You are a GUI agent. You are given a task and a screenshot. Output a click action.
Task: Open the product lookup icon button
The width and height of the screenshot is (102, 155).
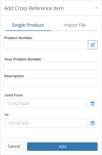(93, 45)
